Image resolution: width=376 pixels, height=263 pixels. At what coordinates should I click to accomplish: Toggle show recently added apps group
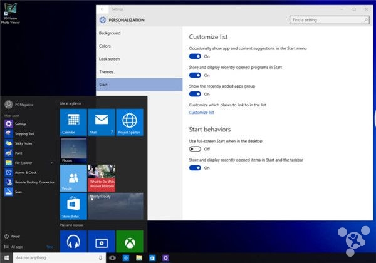194,94
